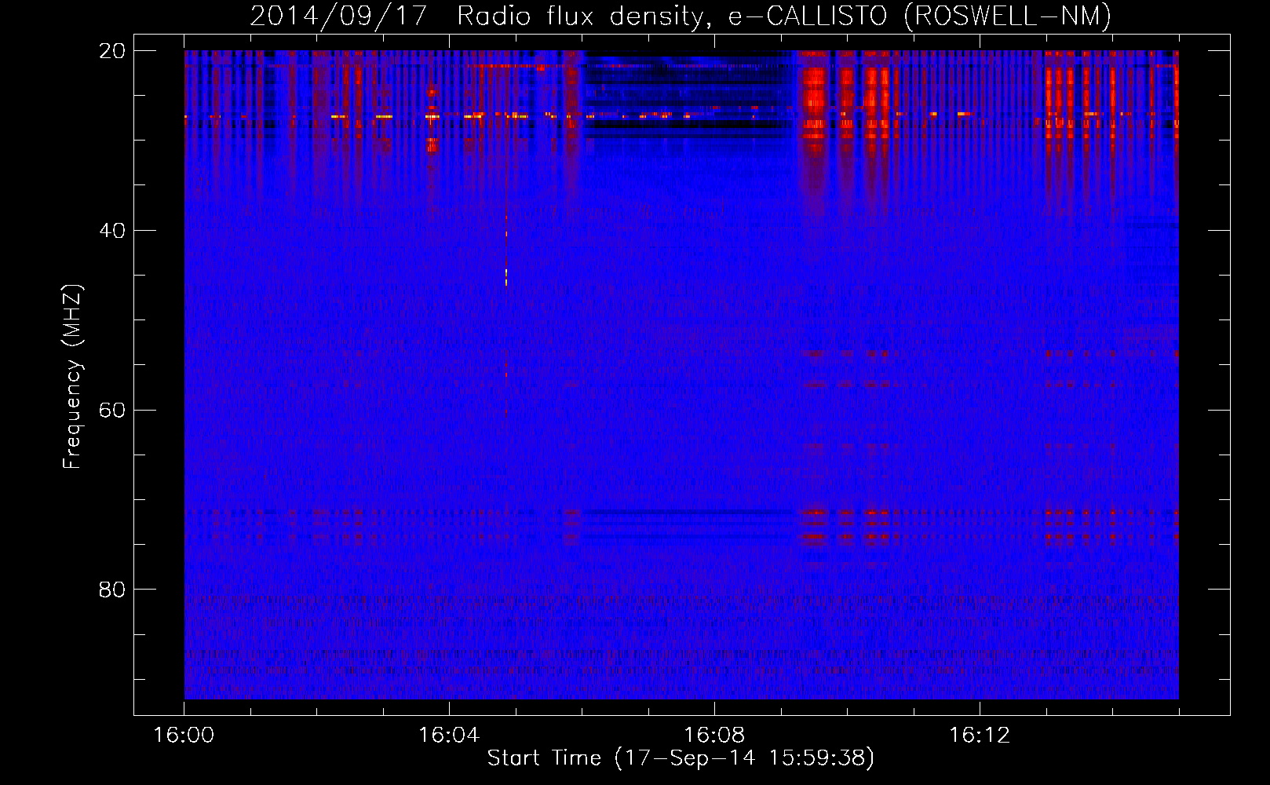Click the 40 MHz frequency tick label
1270x785 pixels.
(x=112, y=231)
